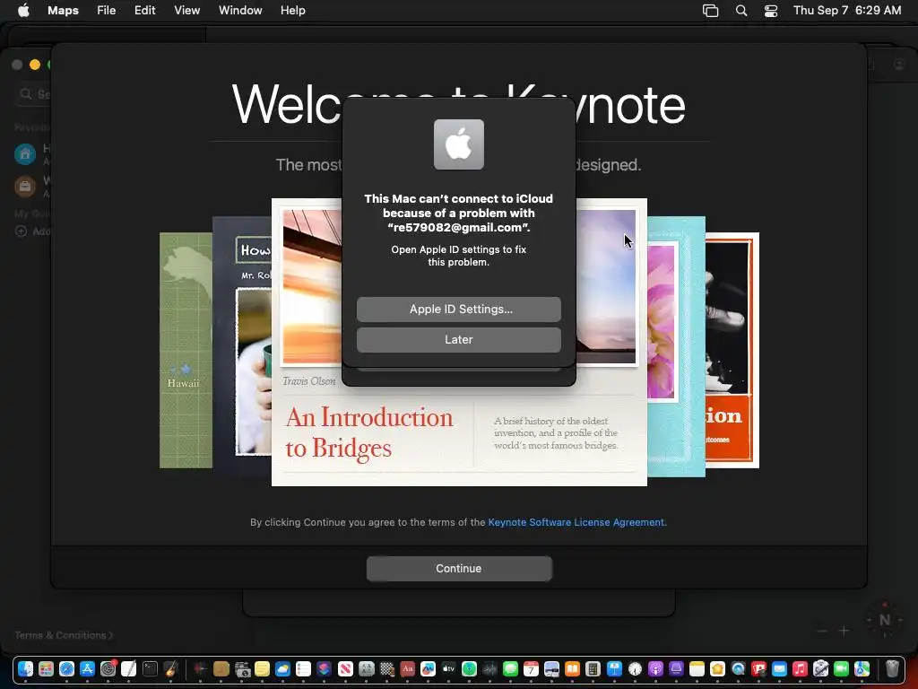Open Launchpad from the Dock
This screenshot has height=689, width=918.
pyautogui.click(x=47, y=668)
